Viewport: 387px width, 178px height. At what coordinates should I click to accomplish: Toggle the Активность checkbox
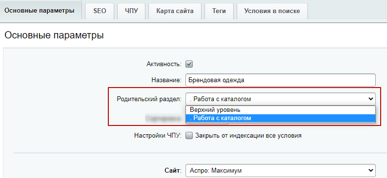click(x=189, y=64)
